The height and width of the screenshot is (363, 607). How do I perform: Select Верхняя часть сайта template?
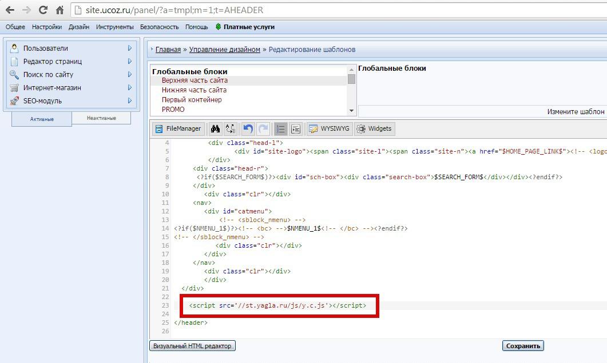click(x=195, y=80)
